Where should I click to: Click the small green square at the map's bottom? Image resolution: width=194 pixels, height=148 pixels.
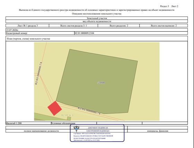(x=69, y=119)
